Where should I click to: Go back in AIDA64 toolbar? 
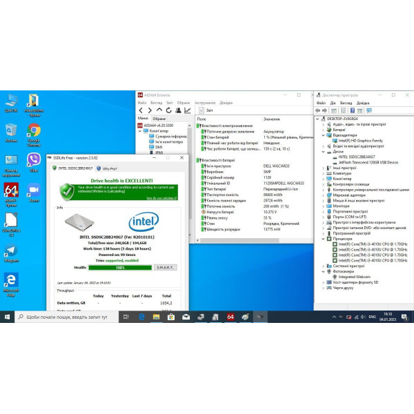(x=141, y=110)
